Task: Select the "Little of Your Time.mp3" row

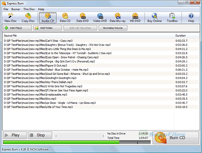Action: pyautogui.click(x=101, y=107)
